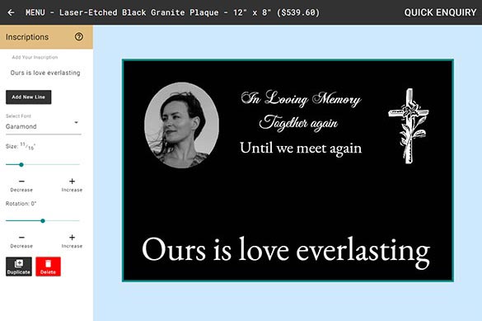Screen dimensions: 482x321
Task: Open the MENU in the top bar
Action: point(35,12)
